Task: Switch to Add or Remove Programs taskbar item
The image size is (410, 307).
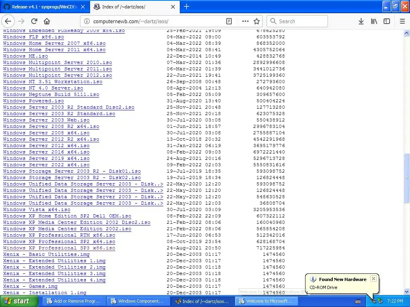Action: (x=74, y=301)
